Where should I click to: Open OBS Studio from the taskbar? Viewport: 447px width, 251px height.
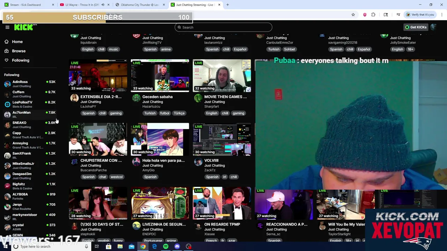(x=189, y=246)
